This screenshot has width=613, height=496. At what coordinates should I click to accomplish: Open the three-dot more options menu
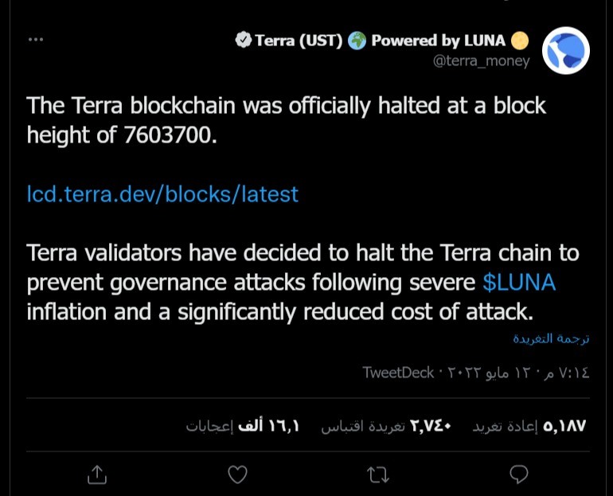(36, 39)
